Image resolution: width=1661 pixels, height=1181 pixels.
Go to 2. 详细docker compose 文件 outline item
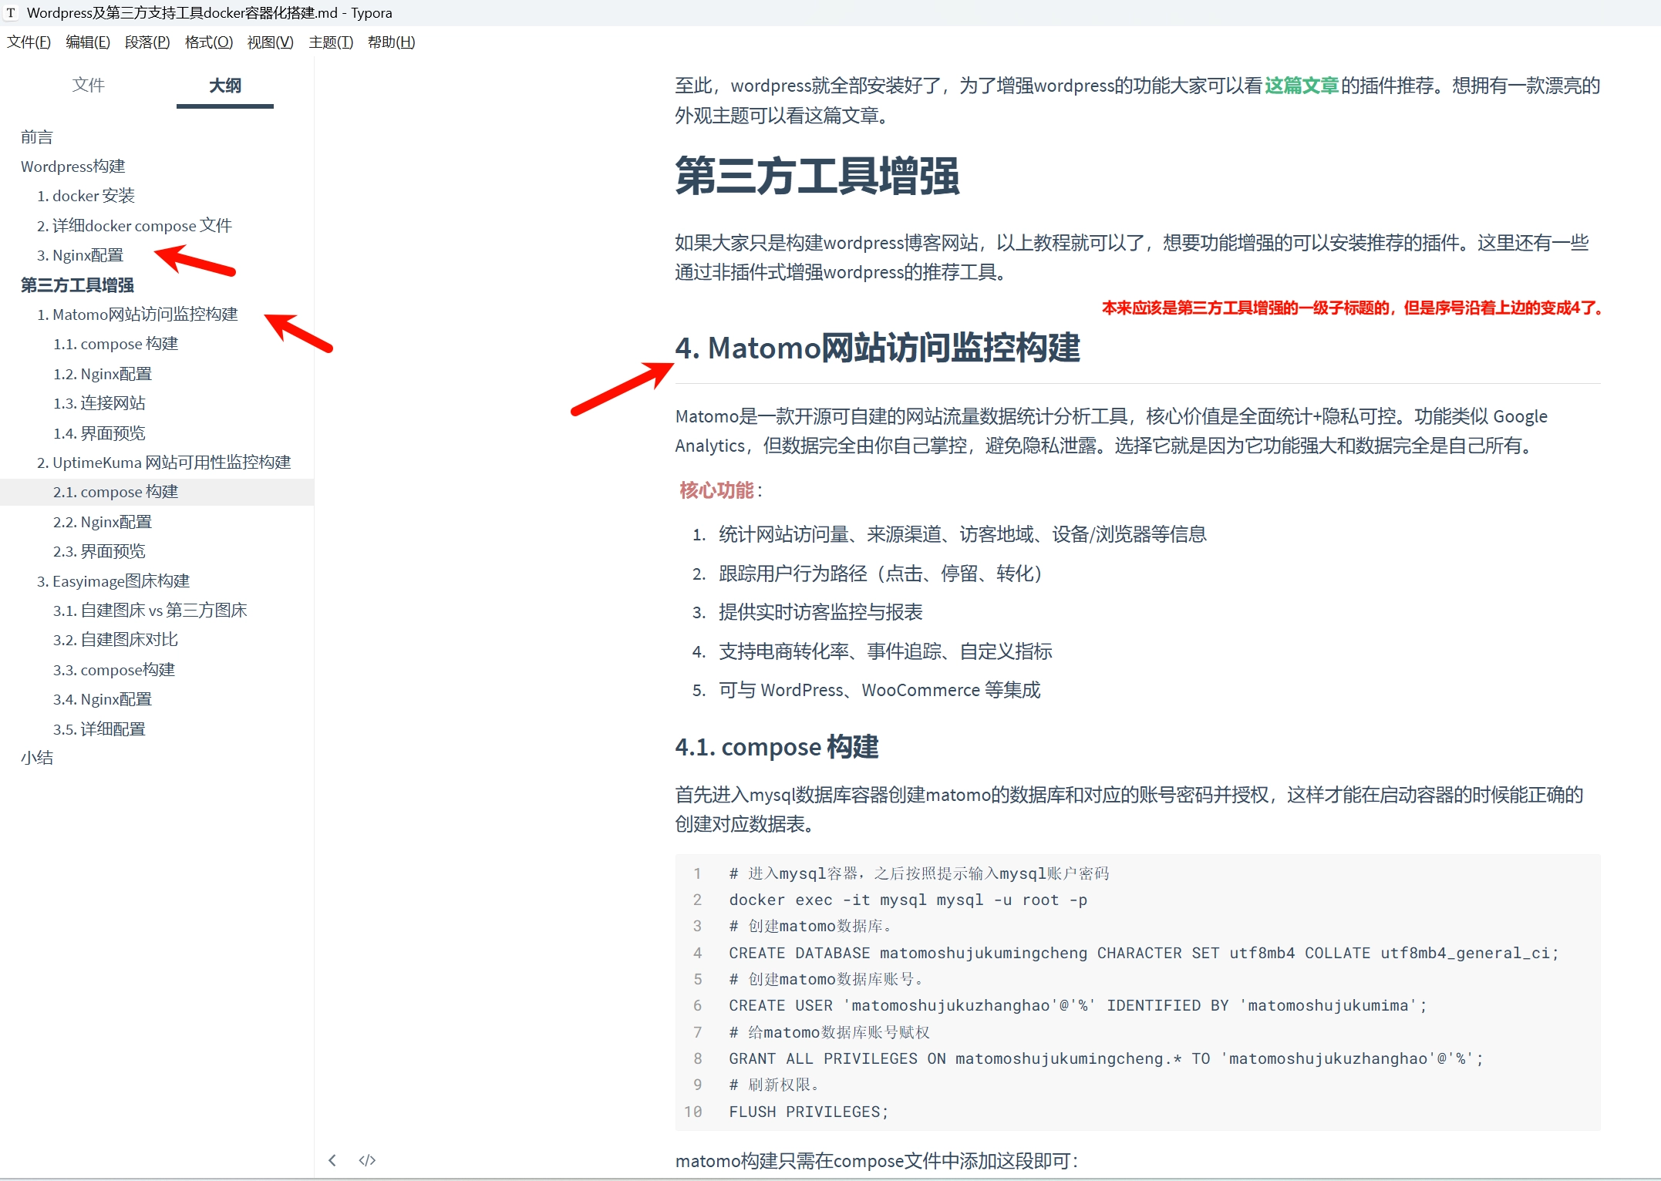click(134, 226)
